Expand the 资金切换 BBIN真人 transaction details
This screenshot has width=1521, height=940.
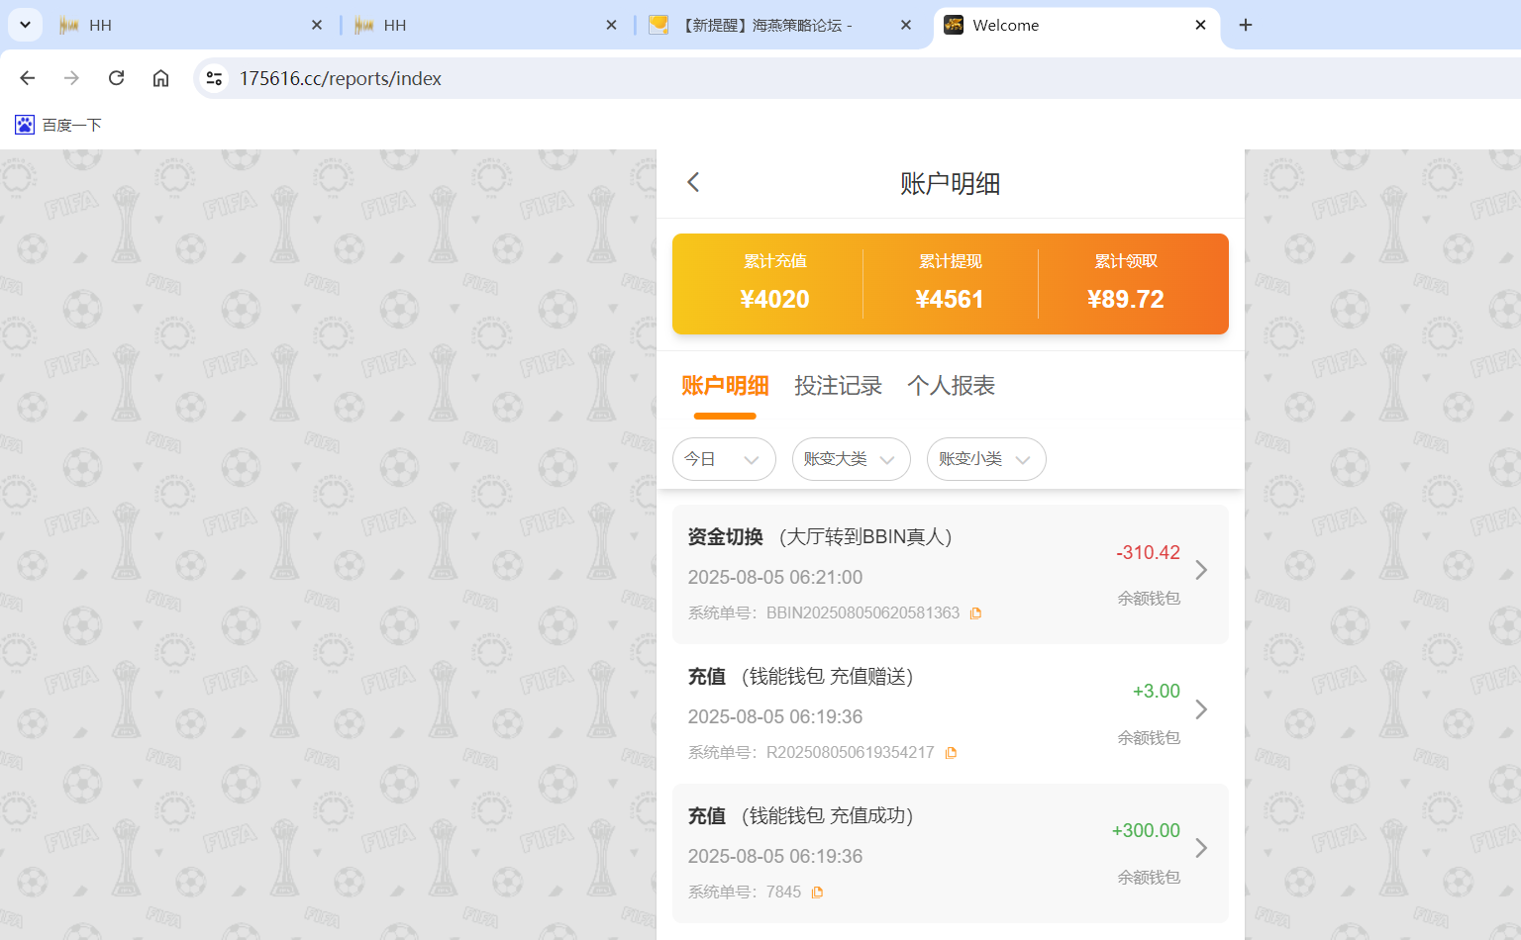[x=1201, y=570]
